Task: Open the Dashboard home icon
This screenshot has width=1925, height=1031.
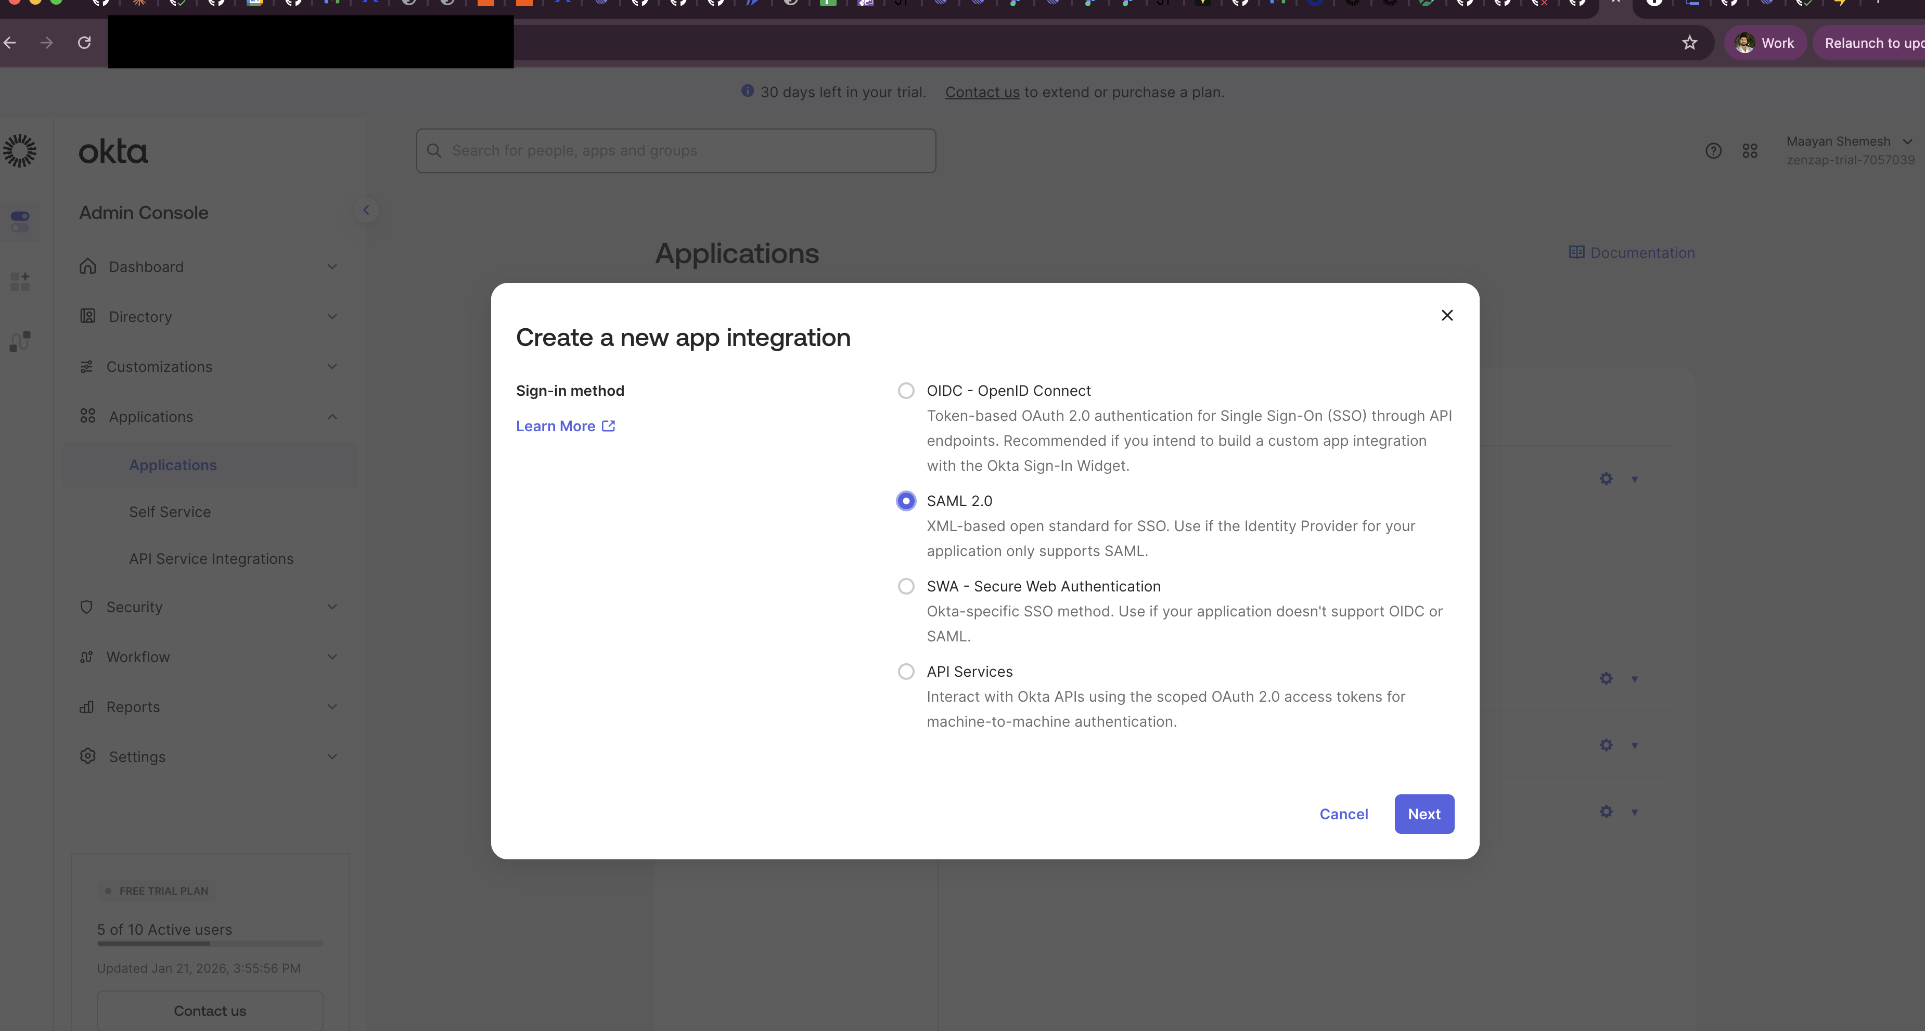Action: [87, 266]
